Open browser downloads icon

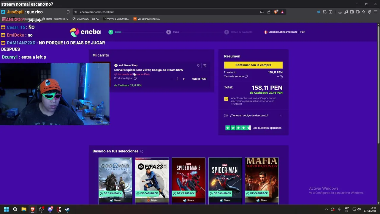pos(340,12)
